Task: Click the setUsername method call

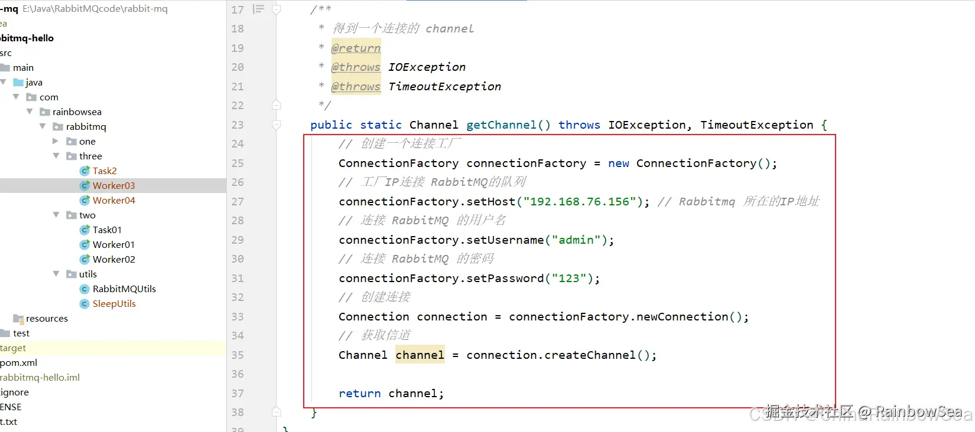Action: tap(505, 240)
